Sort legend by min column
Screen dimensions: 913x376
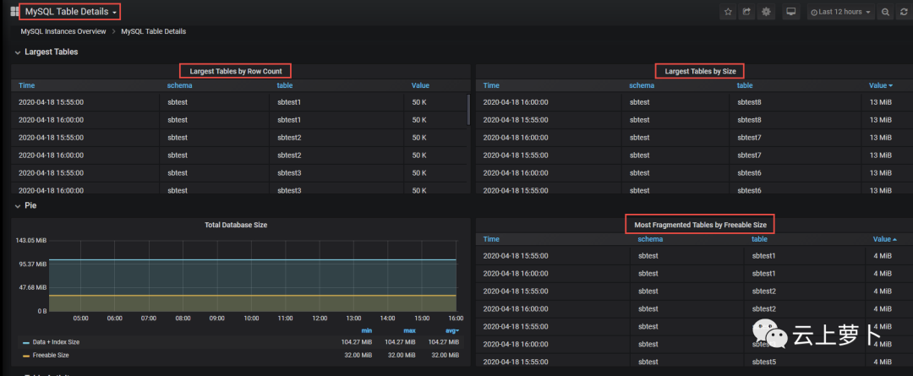[x=366, y=331]
